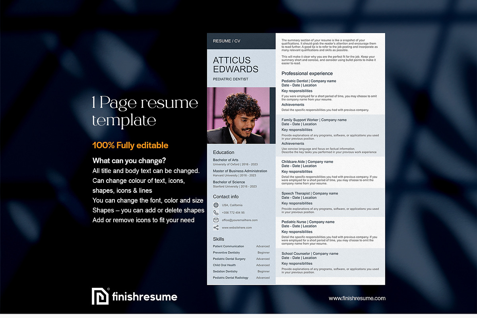The image size is (477, 318).
Task: Click the Professional experience heading
Action: coord(307,74)
